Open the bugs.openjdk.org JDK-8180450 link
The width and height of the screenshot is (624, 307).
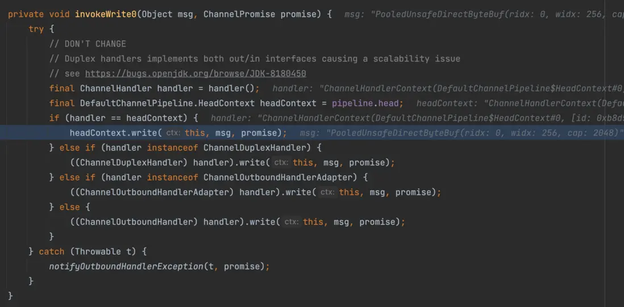coord(195,74)
